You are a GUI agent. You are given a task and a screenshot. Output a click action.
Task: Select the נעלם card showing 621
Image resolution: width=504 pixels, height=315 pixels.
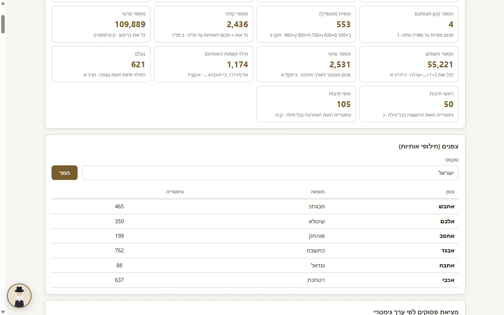pyautogui.click(x=101, y=64)
